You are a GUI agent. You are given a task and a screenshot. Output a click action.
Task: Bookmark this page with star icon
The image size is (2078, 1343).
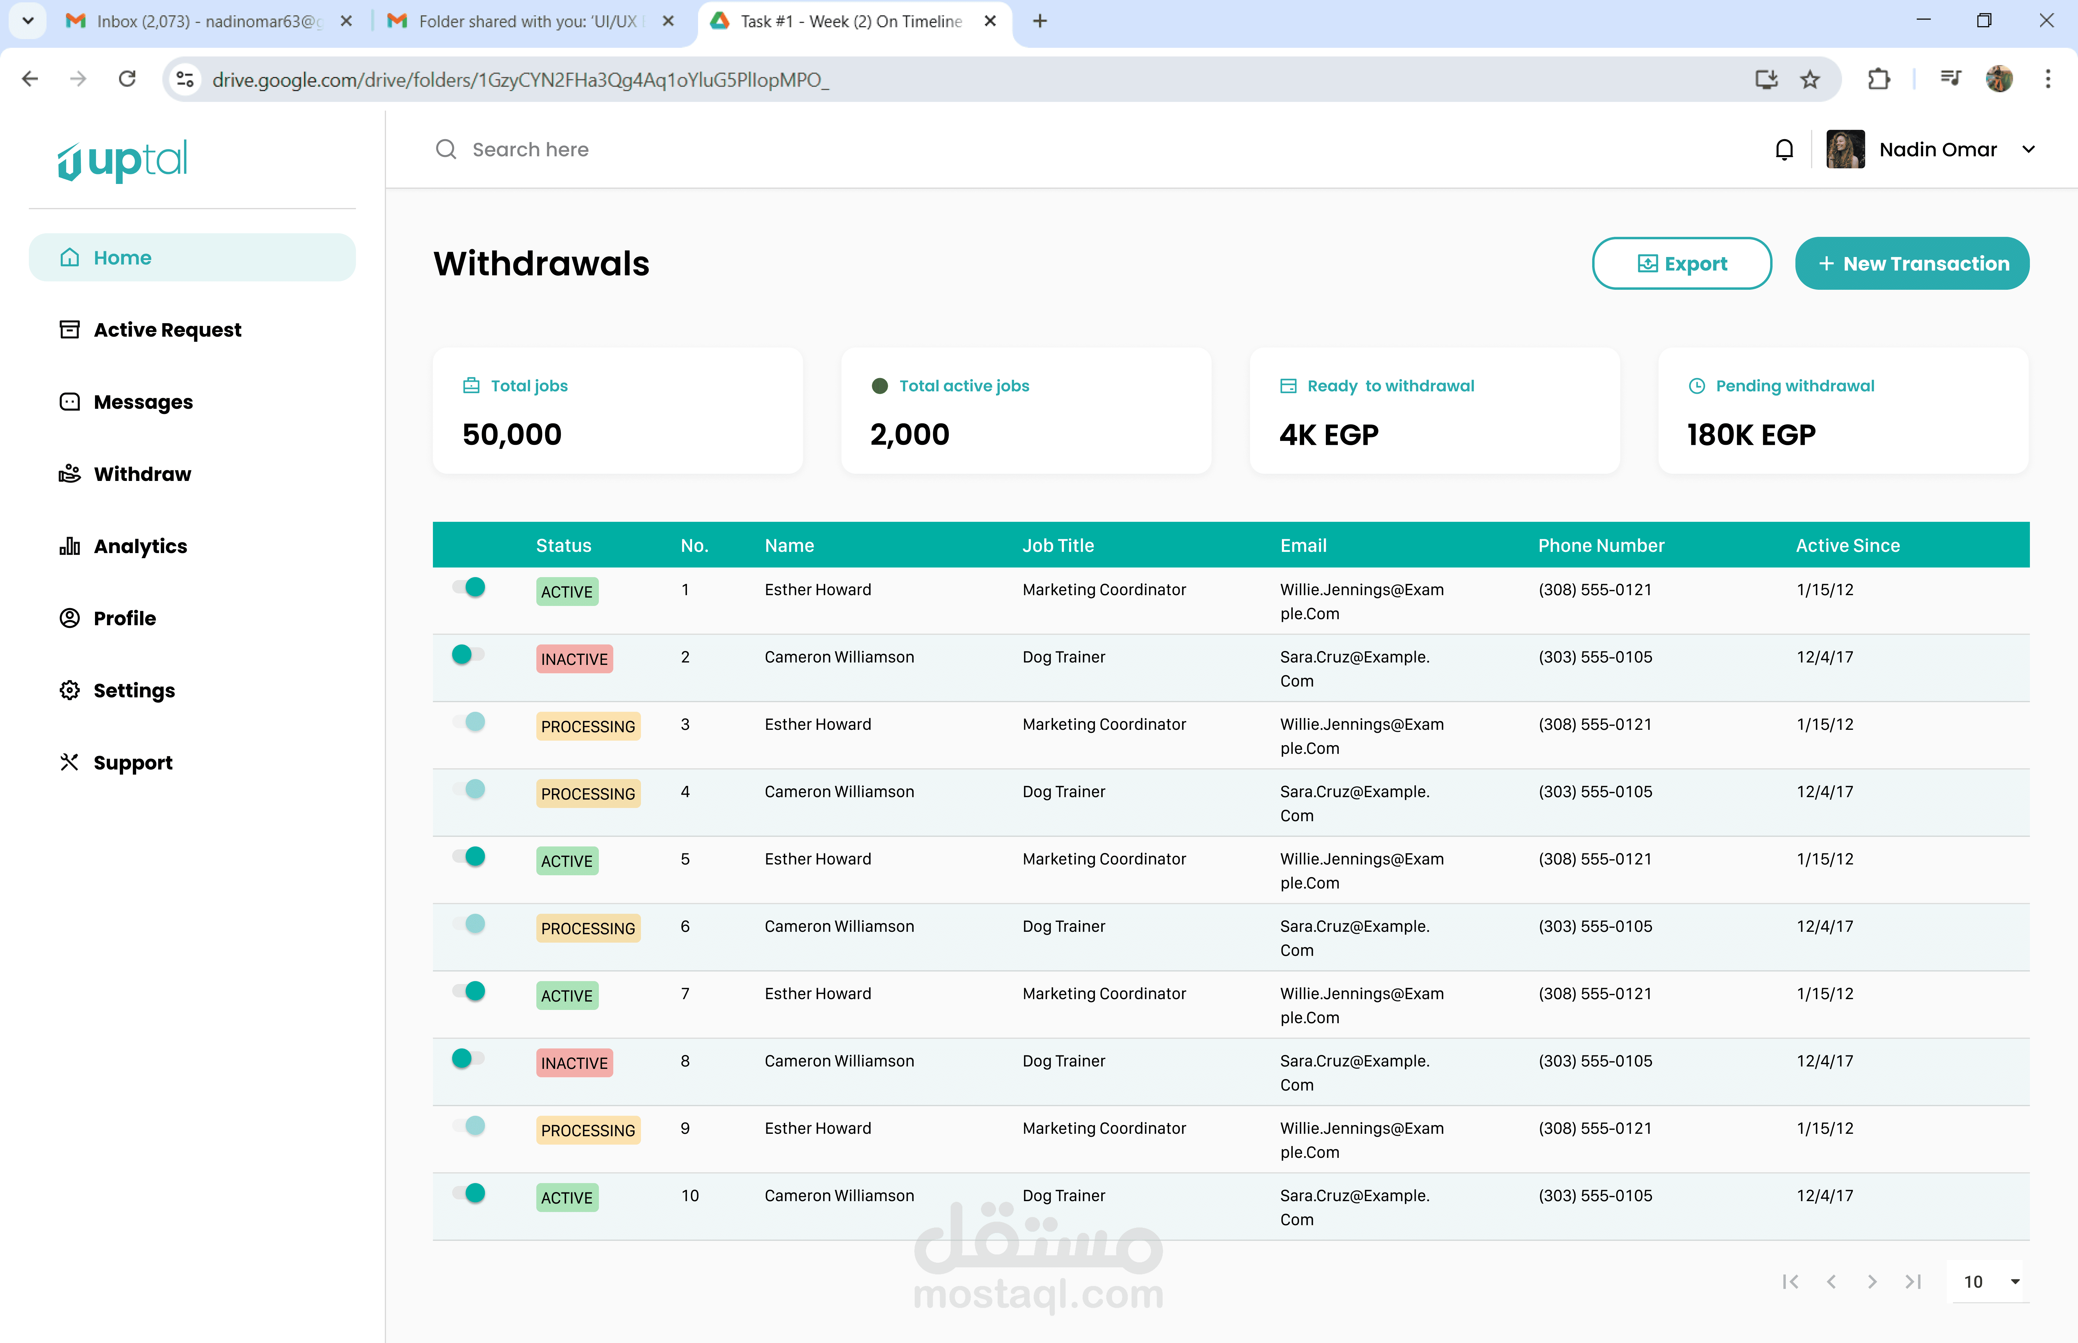point(1810,79)
